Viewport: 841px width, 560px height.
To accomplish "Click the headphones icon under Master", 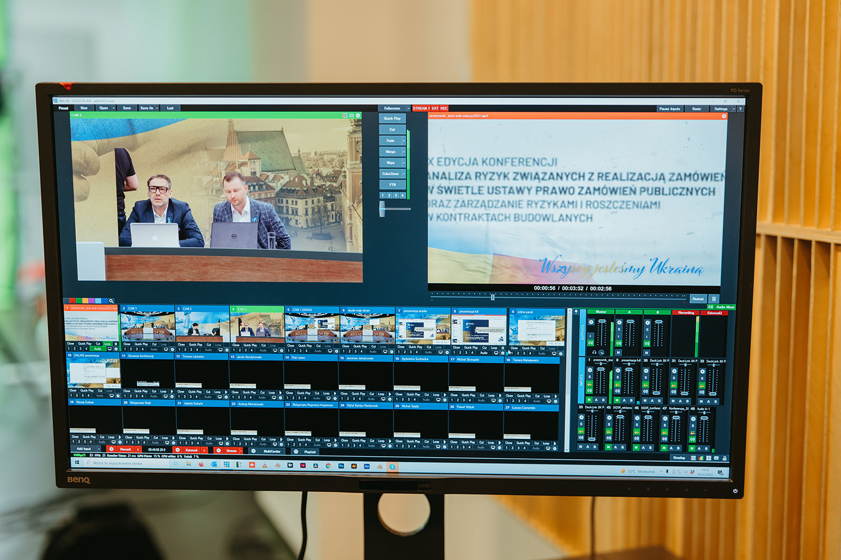I will pos(594,352).
